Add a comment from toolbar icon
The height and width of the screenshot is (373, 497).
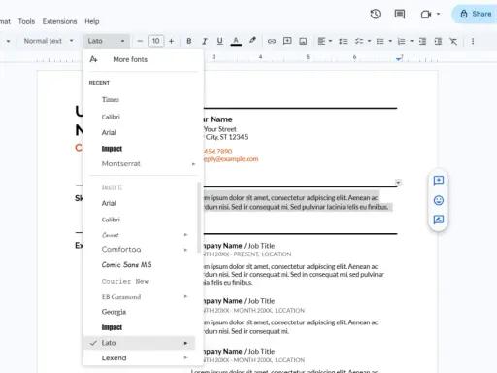pos(287,41)
